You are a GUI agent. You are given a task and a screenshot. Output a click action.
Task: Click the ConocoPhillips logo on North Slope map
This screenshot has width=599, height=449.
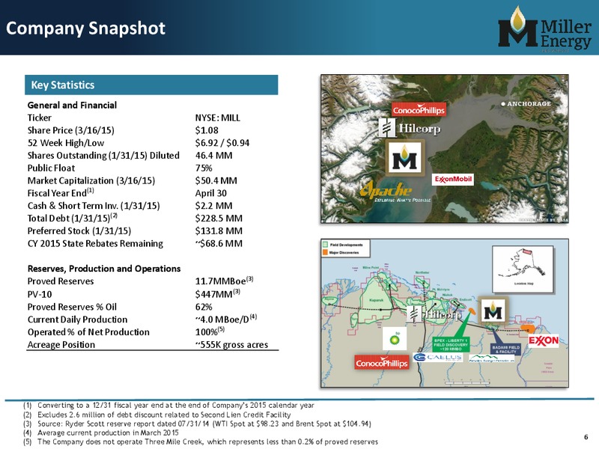(382, 363)
